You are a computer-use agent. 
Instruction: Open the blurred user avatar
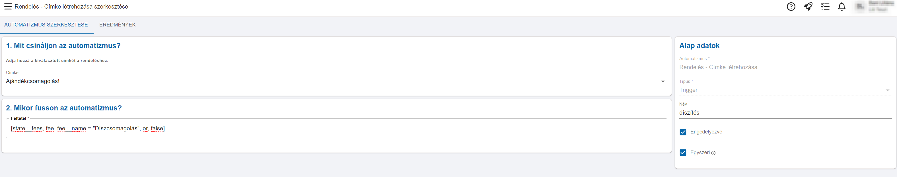coord(860,7)
